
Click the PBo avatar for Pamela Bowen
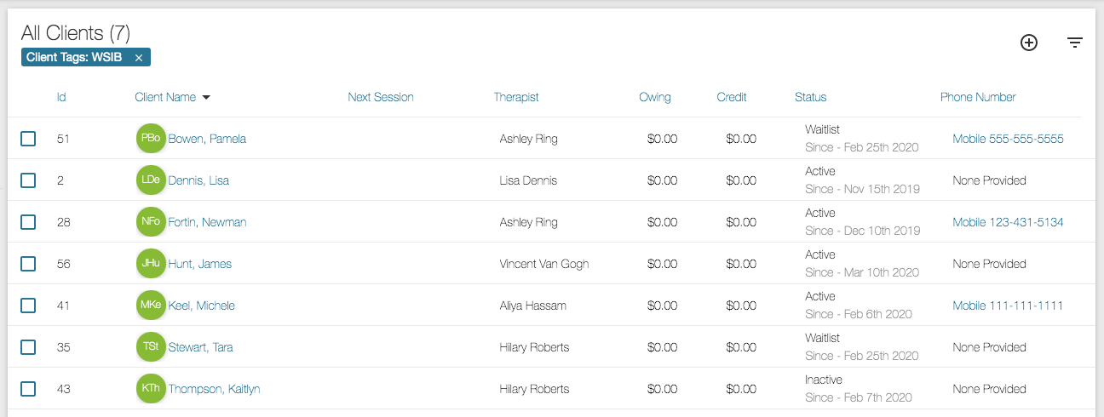tap(151, 139)
